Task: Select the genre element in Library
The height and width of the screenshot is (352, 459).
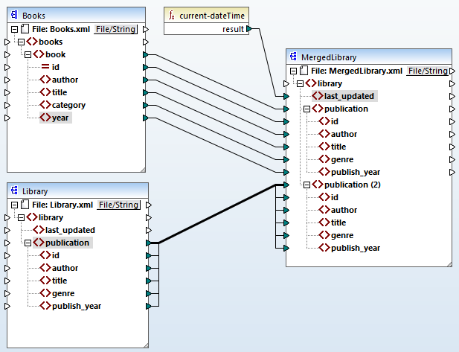Action: pyautogui.click(x=63, y=293)
